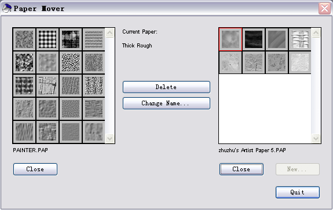
Task: Select the red-outlined Thick Rough paper swatch
Action: (230, 39)
